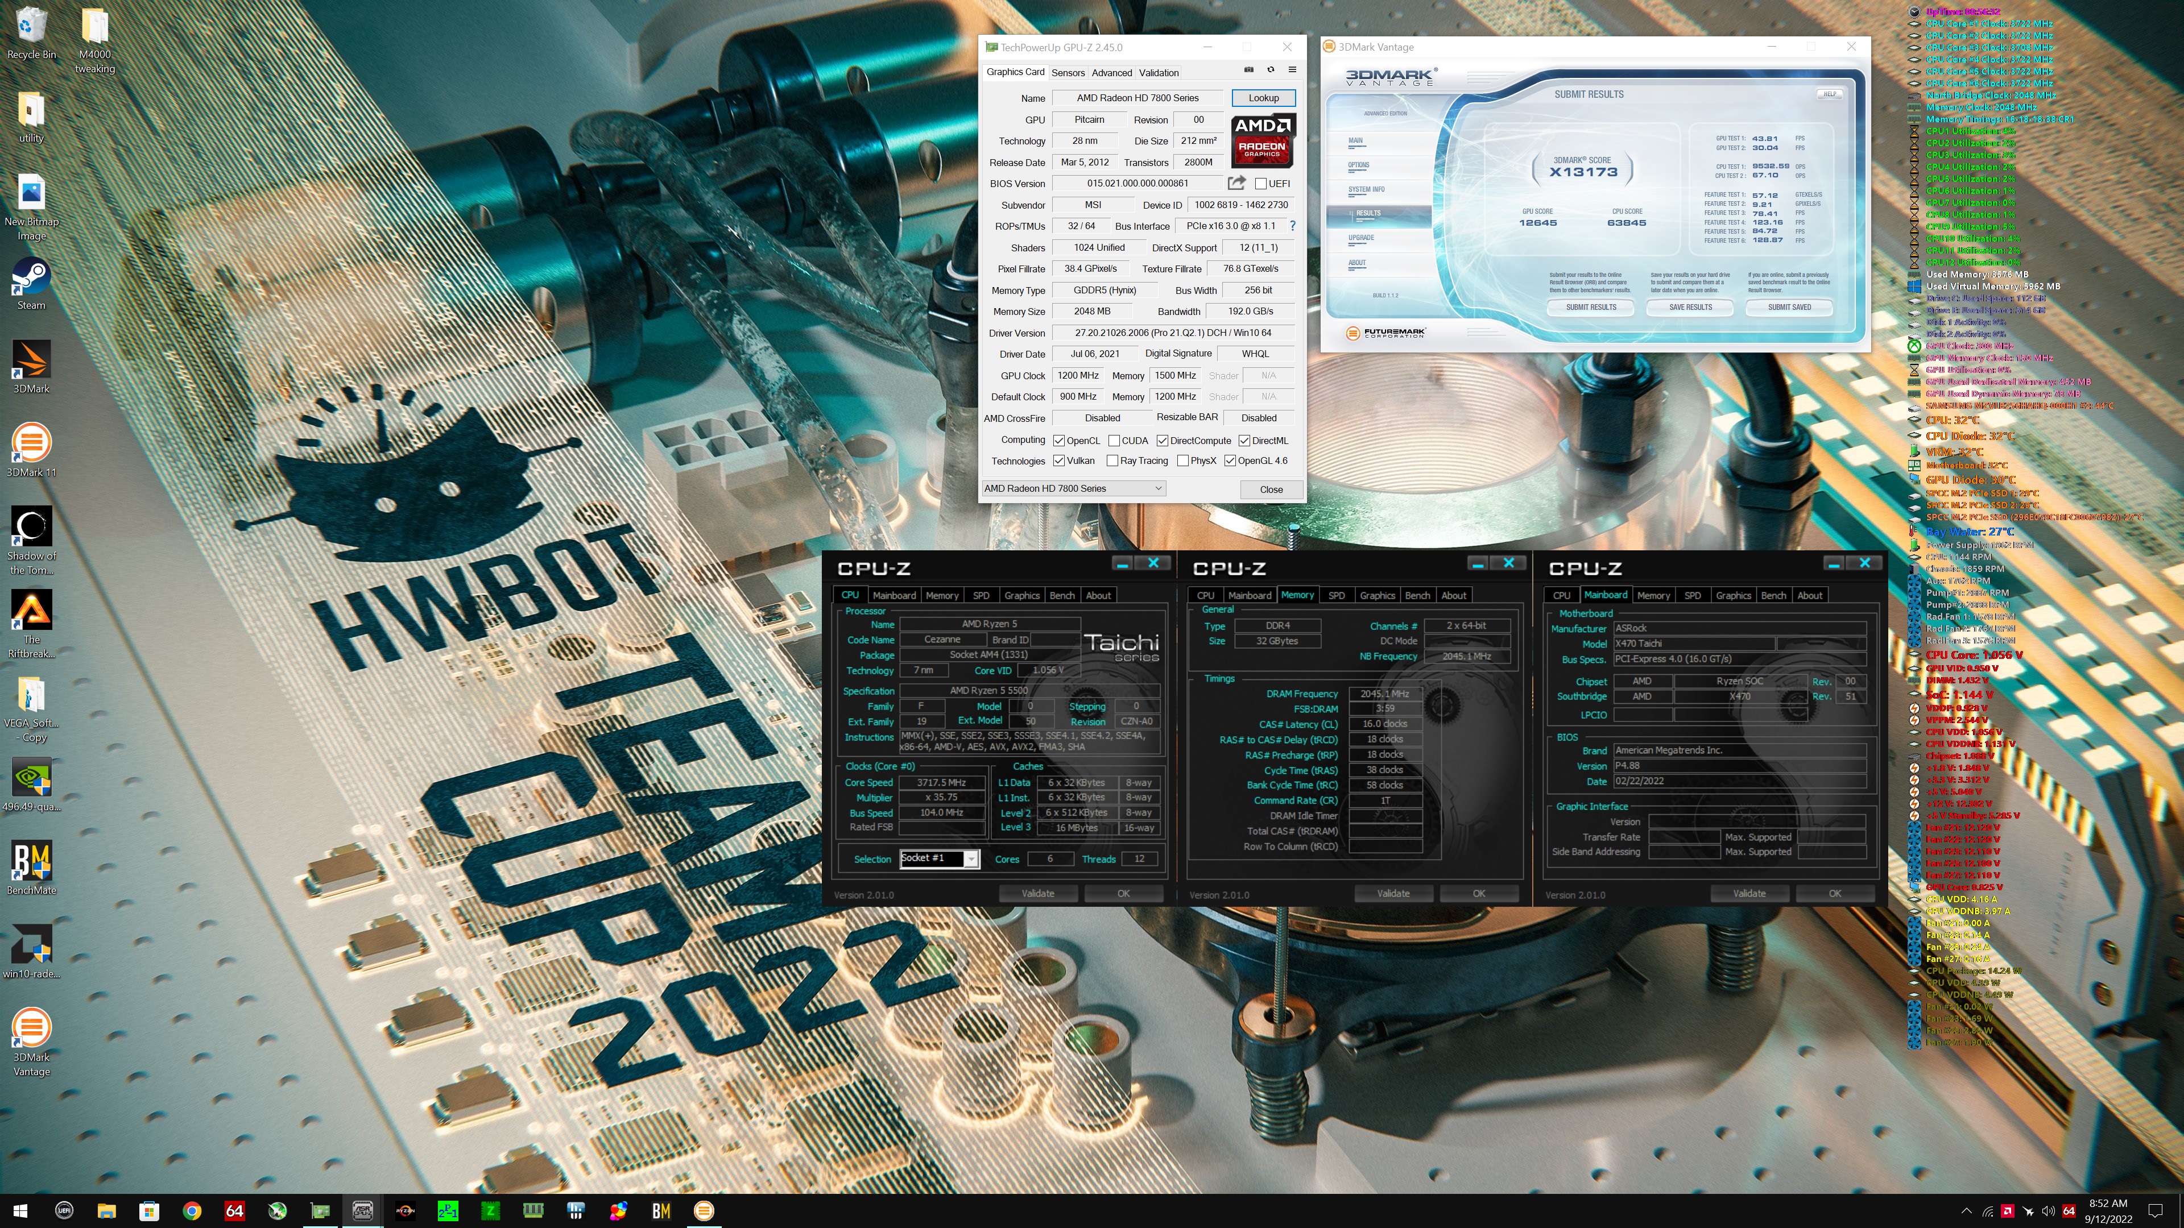Select ABOUT in 3DMark Vantage sidebar
This screenshot has width=2184, height=1228.
[1356, 263]
